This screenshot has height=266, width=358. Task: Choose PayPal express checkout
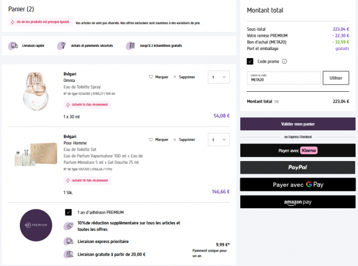(x=297, y=167)
